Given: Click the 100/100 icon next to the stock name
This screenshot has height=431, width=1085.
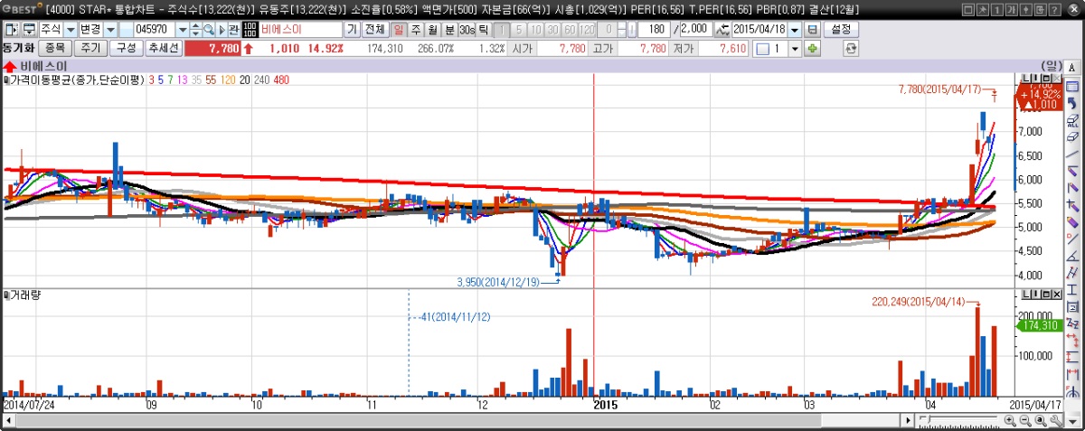Looking at the screenshot, I should point(250,30).
